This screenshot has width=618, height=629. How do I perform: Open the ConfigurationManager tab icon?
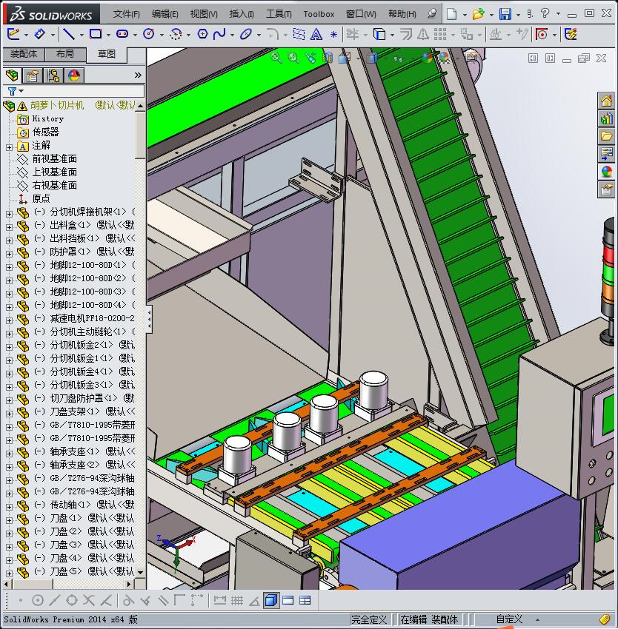(53, 75)
